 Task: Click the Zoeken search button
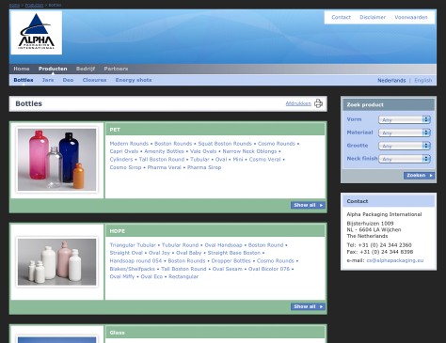point(419,176)
